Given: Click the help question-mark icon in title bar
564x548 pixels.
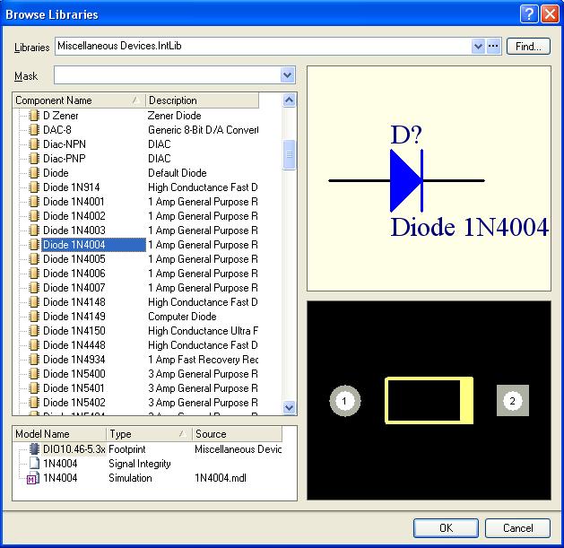Looking at the screenshot, I should 529,14.
